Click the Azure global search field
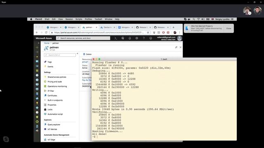 [83, 38]
